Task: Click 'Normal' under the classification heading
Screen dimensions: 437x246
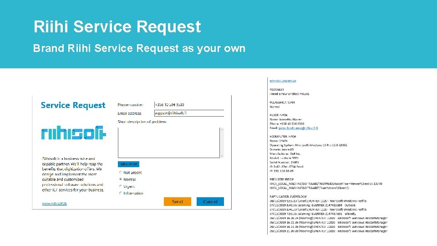Action: click(274, 107)
